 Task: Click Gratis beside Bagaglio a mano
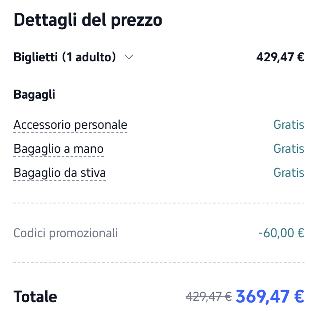click(289, 149)
